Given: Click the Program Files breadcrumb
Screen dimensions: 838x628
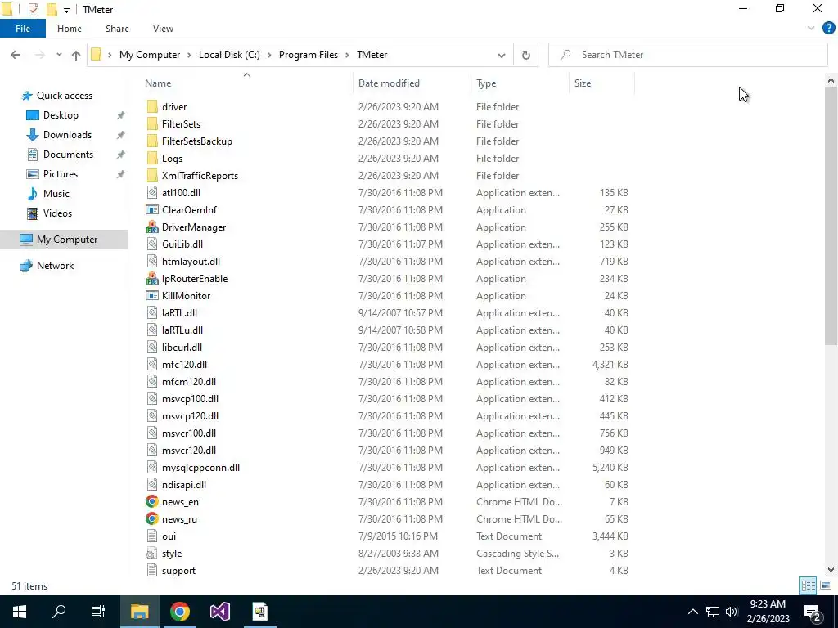Looking at the screenshot, I should point(309,55).
